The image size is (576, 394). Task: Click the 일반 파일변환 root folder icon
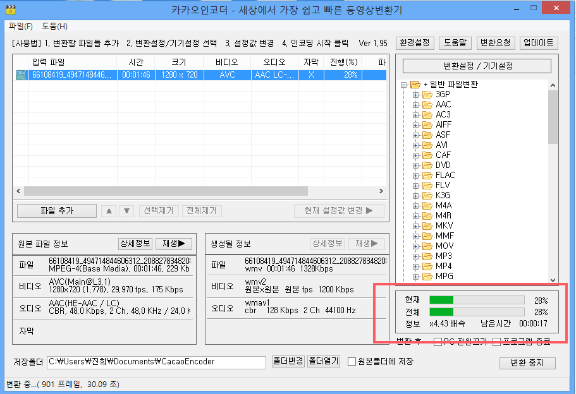(x=415, y=85)
